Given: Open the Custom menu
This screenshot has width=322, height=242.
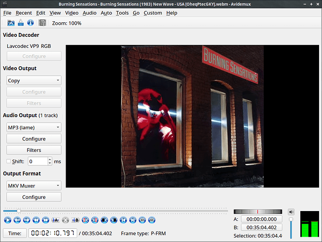Looking at the screenshot, I should 153,13.
